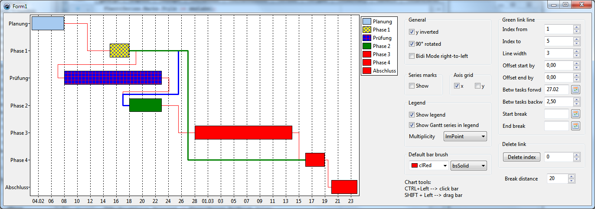This screenshot has width=595, height=209.
Task: Enable Bidi Mode right-to-left
Action: click(x=412, y=56)
